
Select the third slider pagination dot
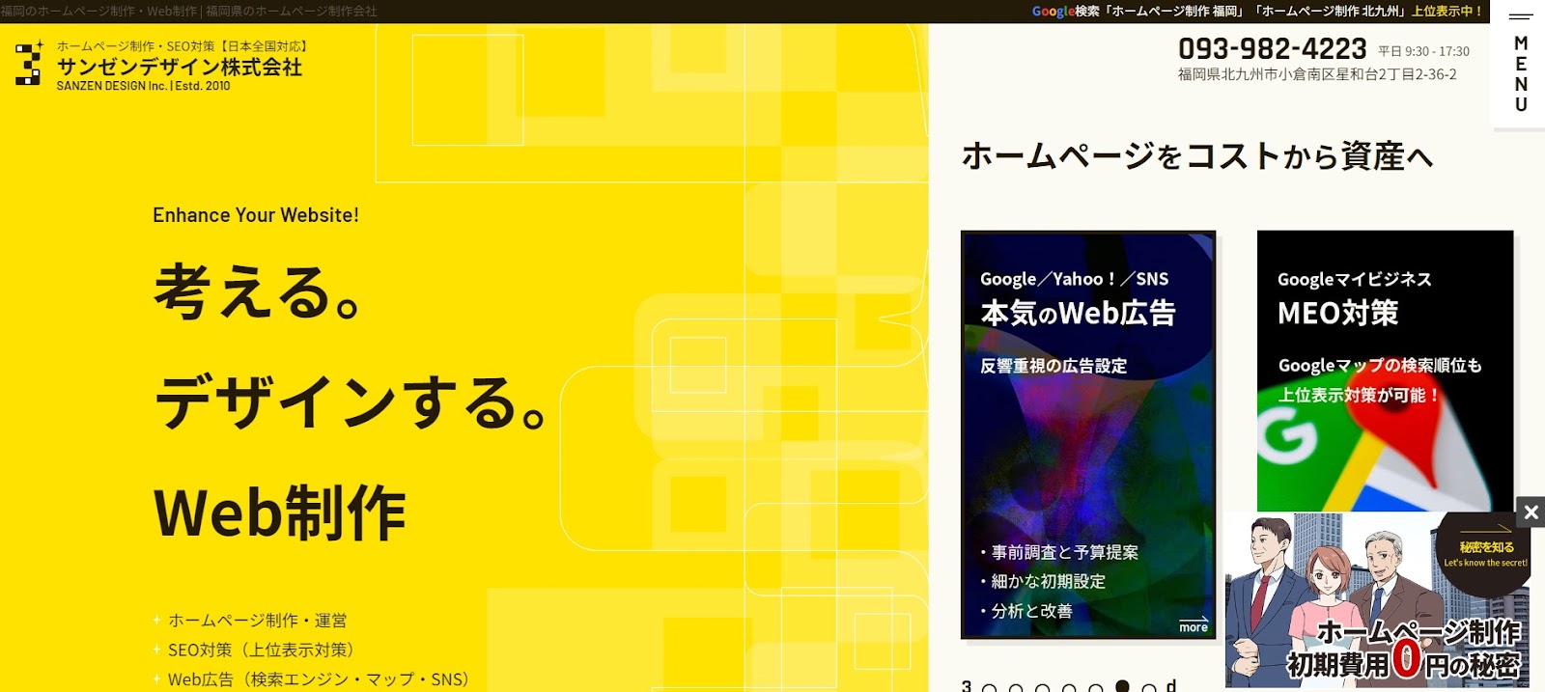pos(1042,688)
